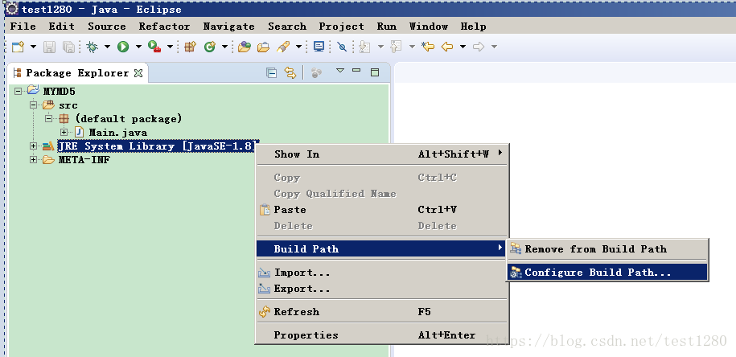Choose Properties from the context menu

pos(382,335)
